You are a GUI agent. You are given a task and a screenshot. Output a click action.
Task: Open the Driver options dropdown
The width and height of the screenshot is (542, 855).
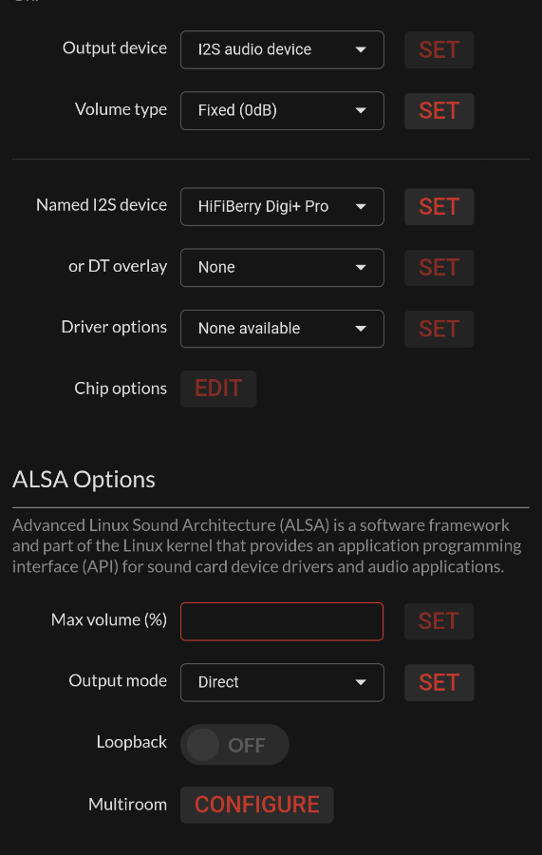(282, 329)
